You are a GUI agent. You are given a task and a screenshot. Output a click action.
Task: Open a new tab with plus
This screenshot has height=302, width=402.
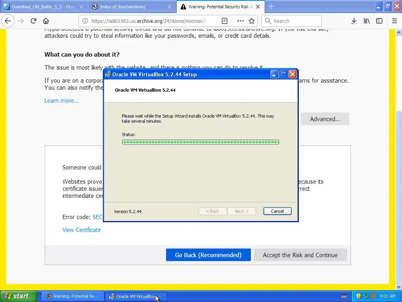pos(271,7)
